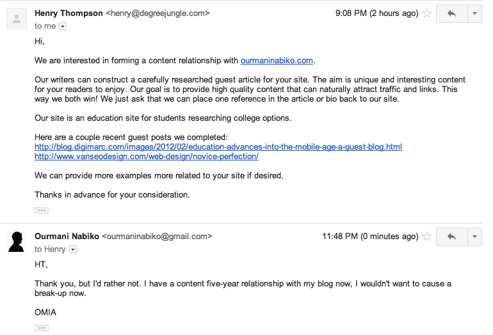Image resolution: width=493 pixels, height=335 pixels.
Task: Show details dropdown next to "to Henry"
Action: (72, 249)
